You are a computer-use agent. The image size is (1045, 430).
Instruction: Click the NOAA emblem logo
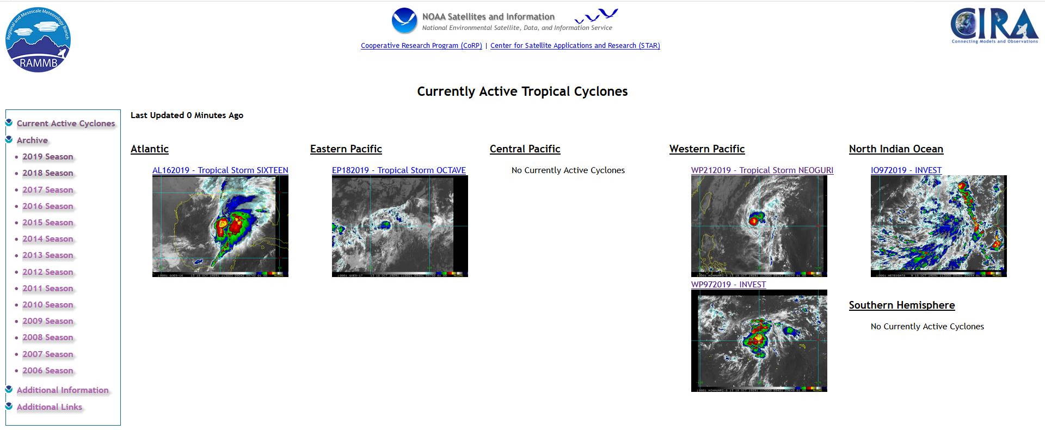[x=404, y=21]
